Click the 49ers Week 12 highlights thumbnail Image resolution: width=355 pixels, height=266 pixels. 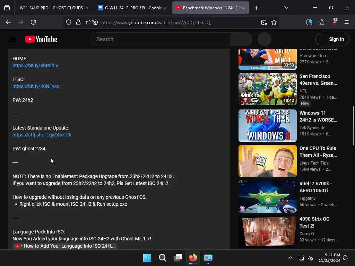[267, 89]
